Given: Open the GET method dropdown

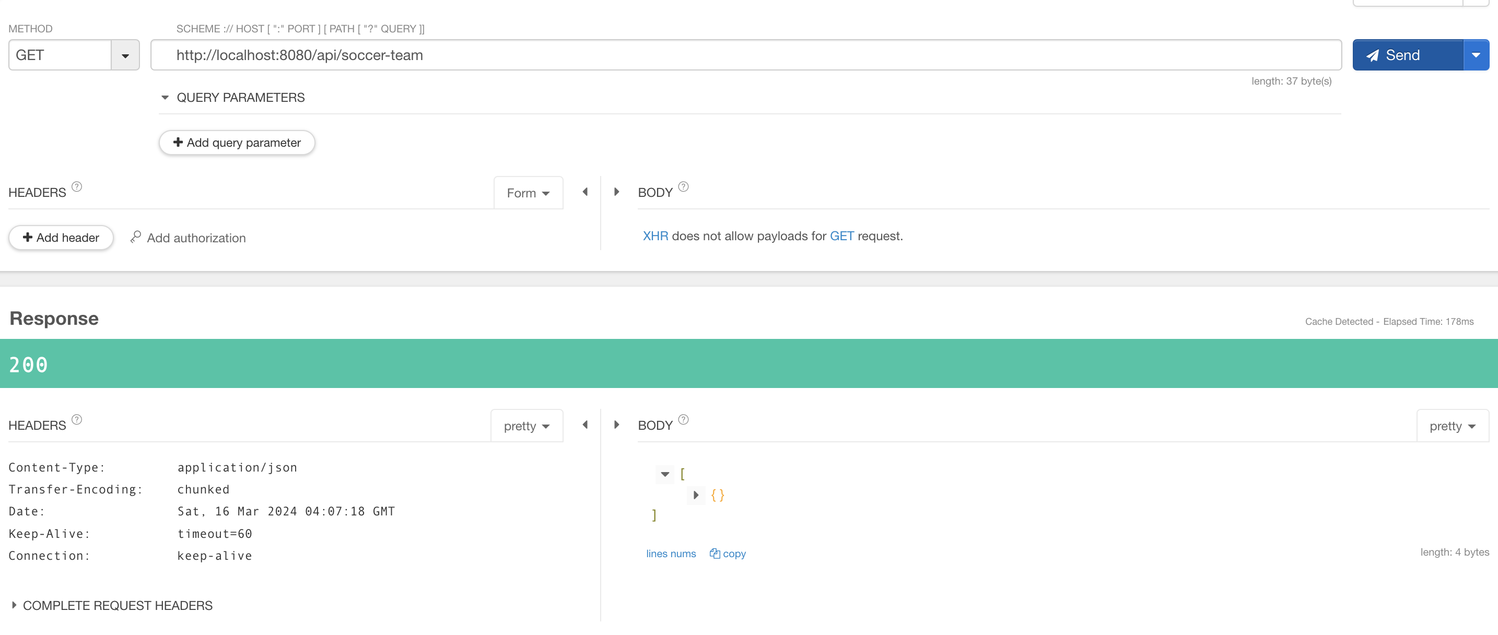Looking at the screenshot, I should (125, 56).
